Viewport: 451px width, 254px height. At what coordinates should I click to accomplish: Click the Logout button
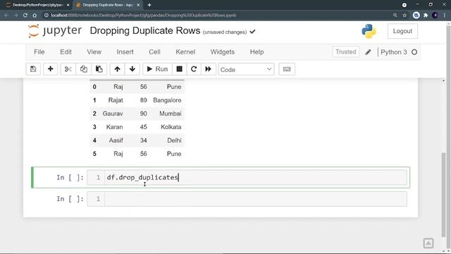(402, 31)
